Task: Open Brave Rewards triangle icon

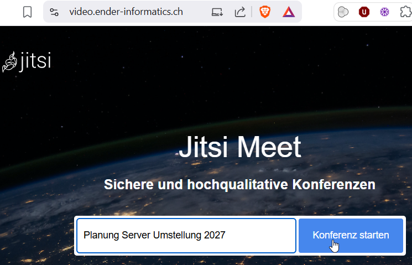Action: tap(289, 12)
